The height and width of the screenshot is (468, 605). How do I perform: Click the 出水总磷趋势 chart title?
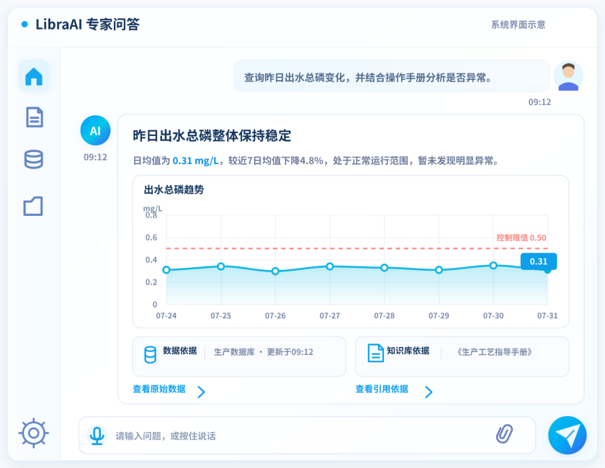[174, 189]
